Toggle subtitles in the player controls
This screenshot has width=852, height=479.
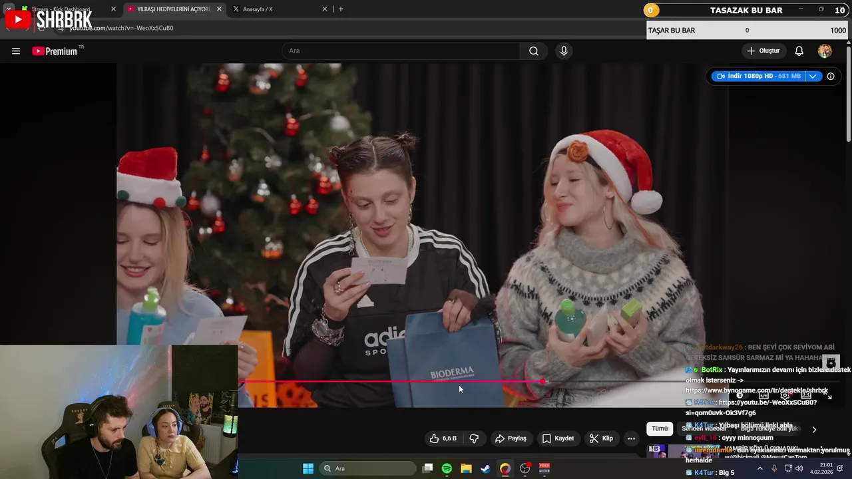tap(763, 395)
